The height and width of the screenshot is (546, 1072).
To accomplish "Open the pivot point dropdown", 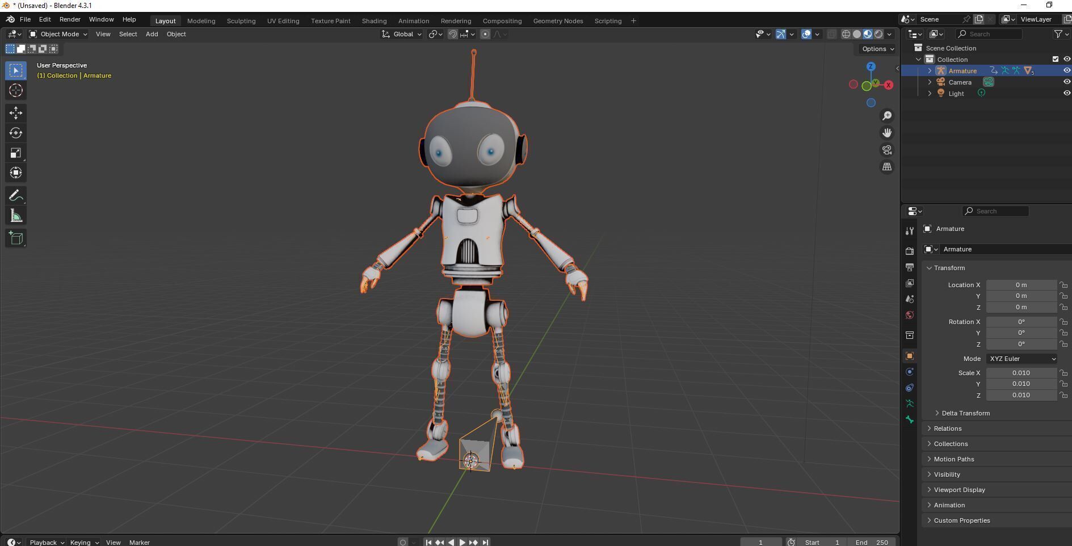I will (x=435, y=34).
